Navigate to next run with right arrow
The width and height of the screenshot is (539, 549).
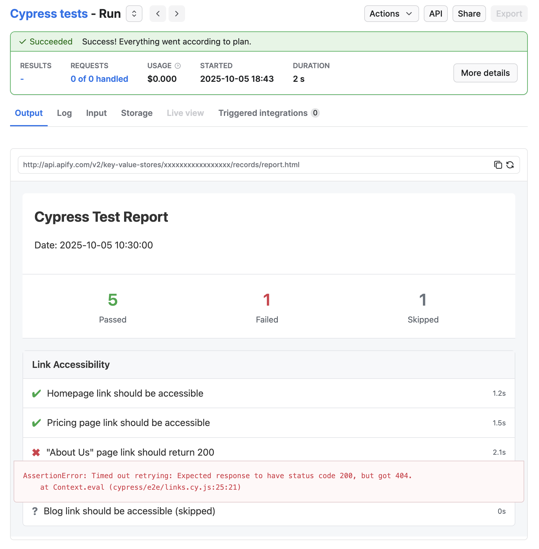177,14
